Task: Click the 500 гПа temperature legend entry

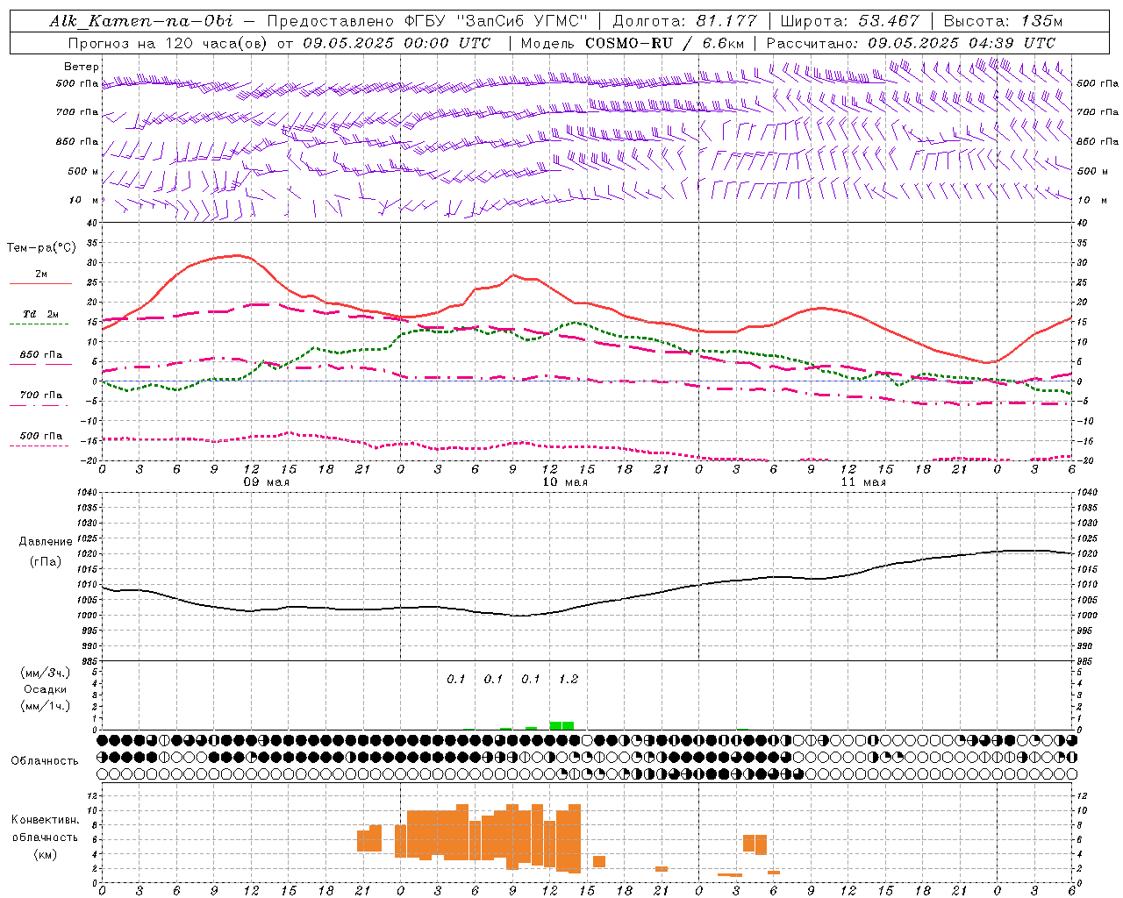Action: click(x=41, y=436)
